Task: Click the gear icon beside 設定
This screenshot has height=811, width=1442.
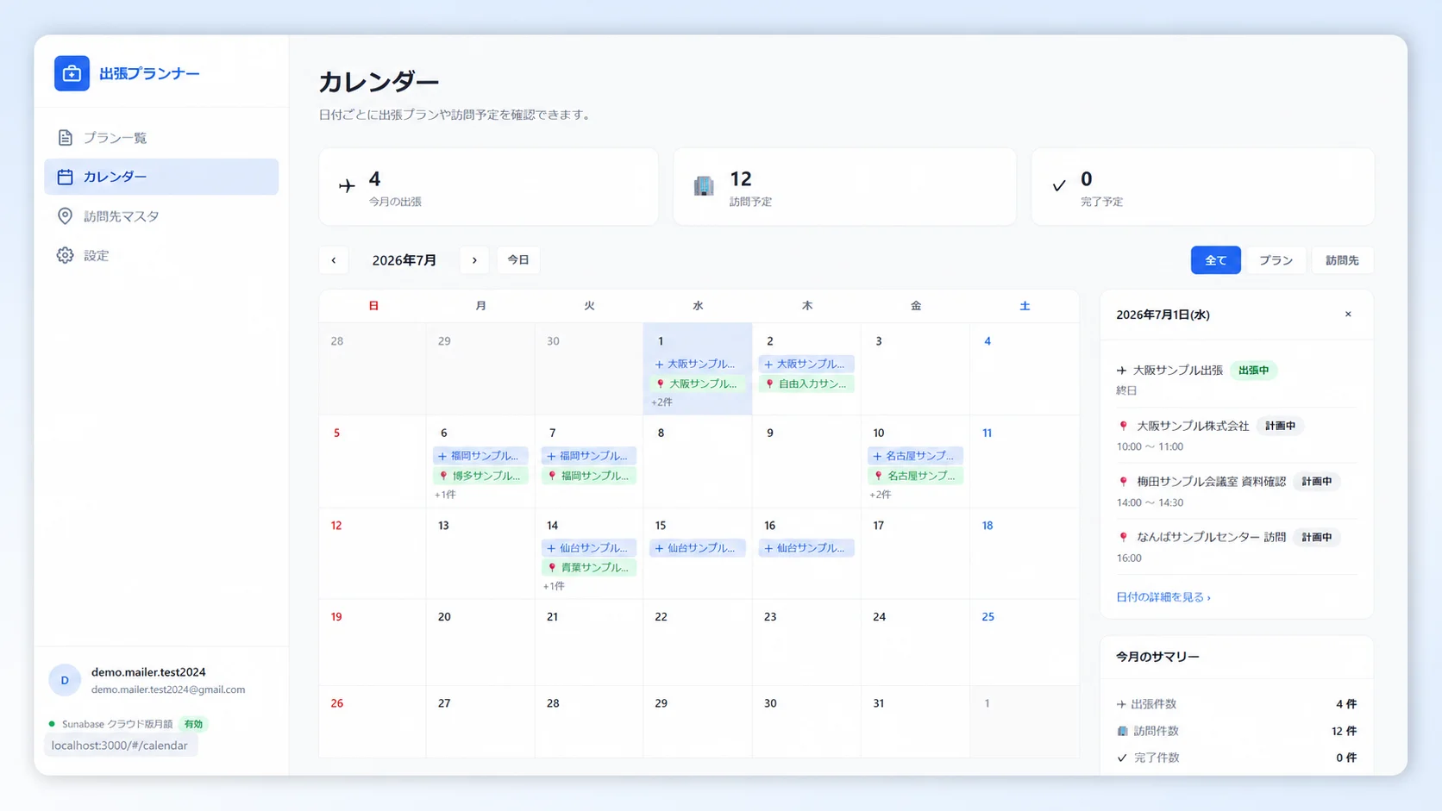Action: click(x=66, y=255)
